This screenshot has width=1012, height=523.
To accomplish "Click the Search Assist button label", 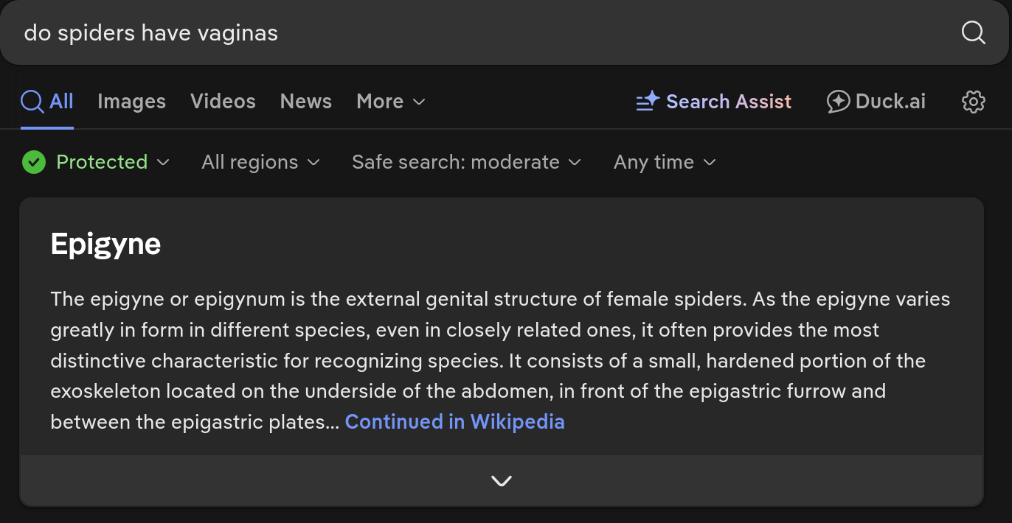I will [729, 102].
